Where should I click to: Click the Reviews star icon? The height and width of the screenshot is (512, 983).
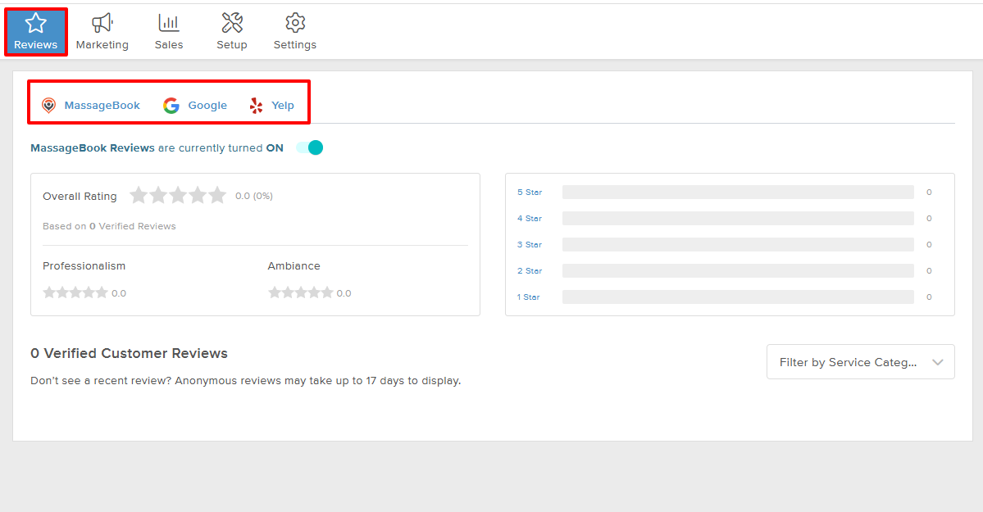(36, 23)
